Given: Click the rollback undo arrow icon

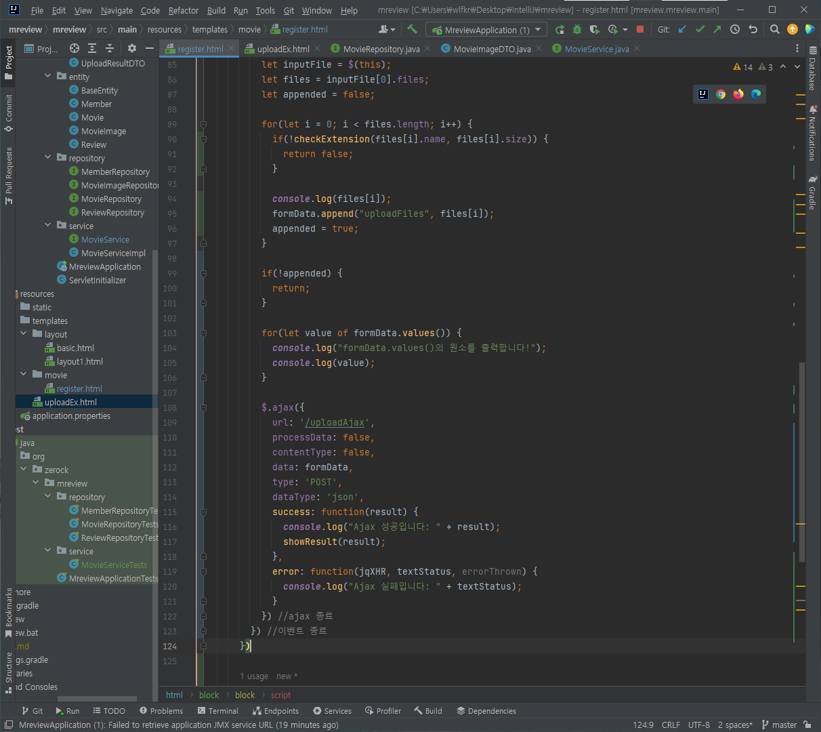Looking at the screenshot, I should [x=753, y=29].
